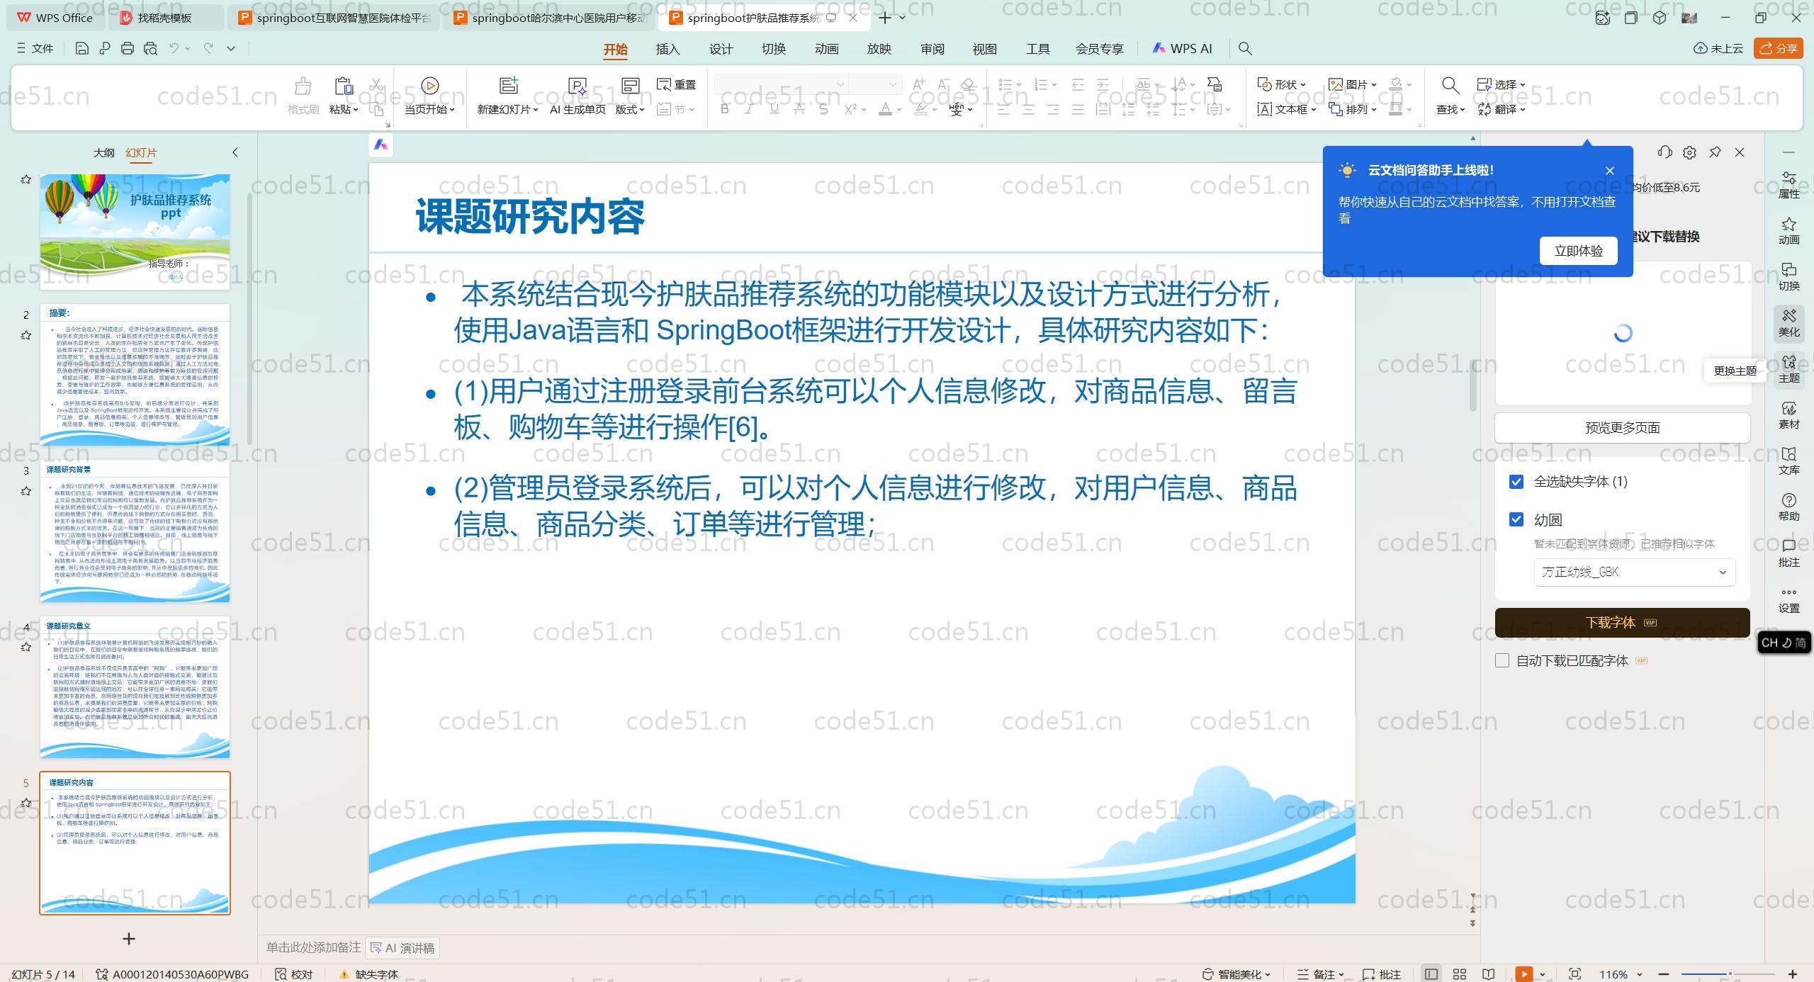Click the 下载字体 button
Screen dimensions: 1814x982
1621,622
